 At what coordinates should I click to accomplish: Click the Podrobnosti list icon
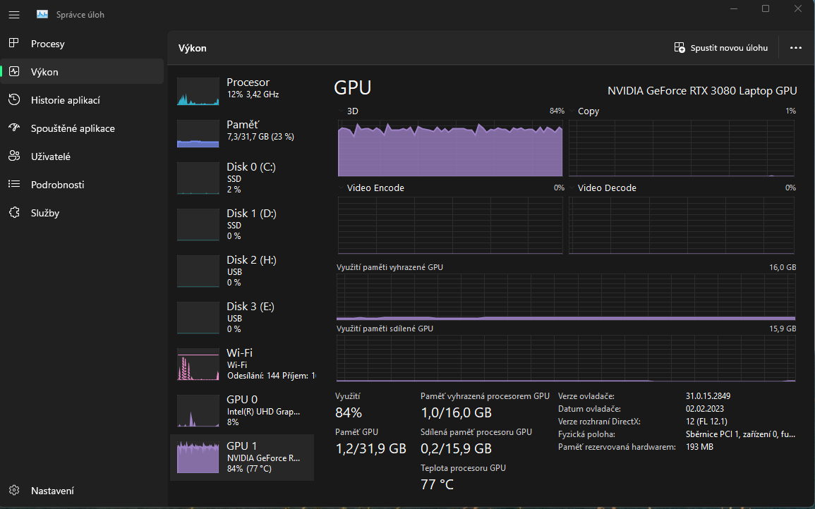14,185
